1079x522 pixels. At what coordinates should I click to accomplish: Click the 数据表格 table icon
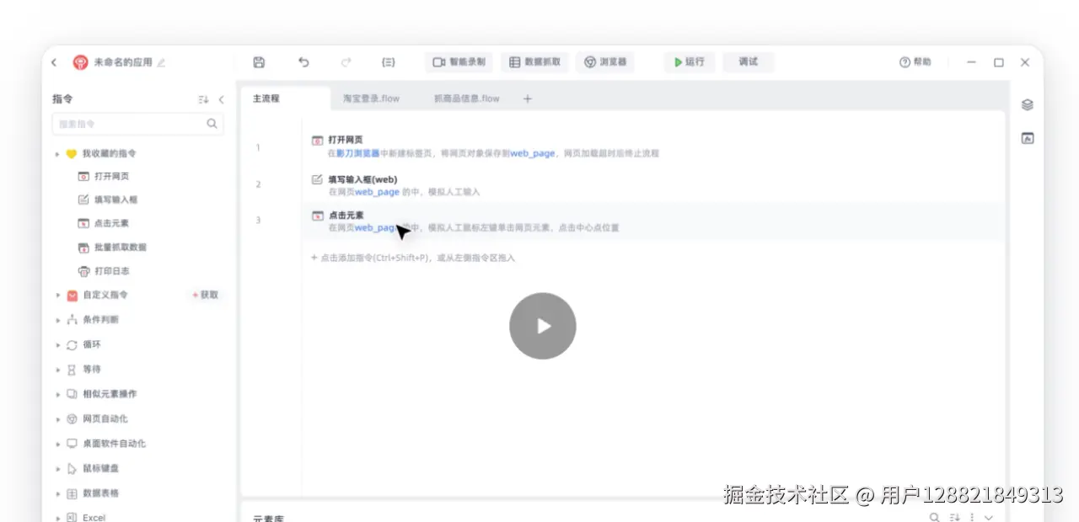[x=72, y=493]
